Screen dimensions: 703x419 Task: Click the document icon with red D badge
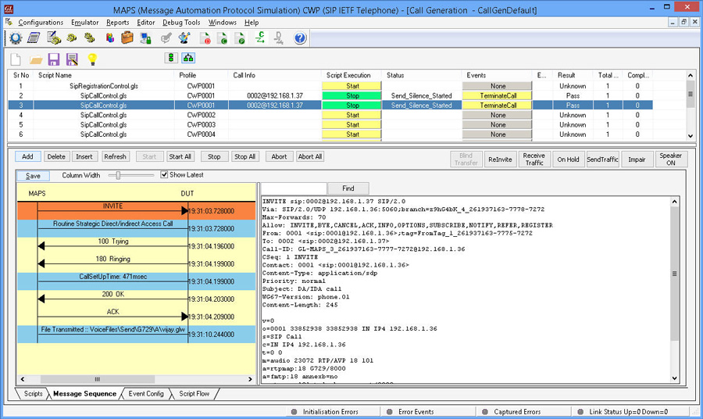pos(205,38)
